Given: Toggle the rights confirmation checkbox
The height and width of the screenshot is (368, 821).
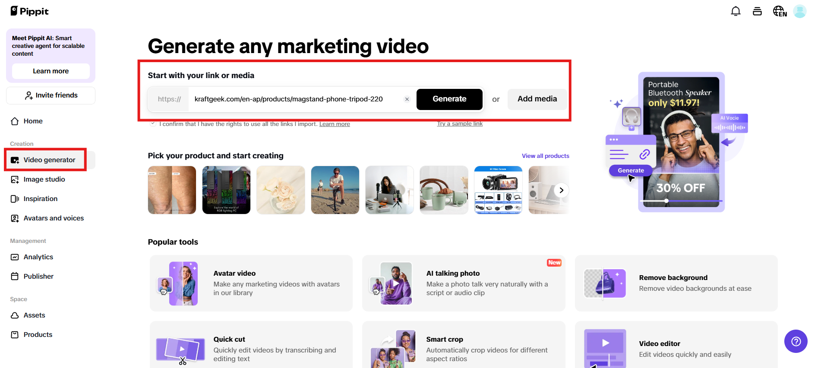Looking at the screenshot, I should click(x=153, y=124).
